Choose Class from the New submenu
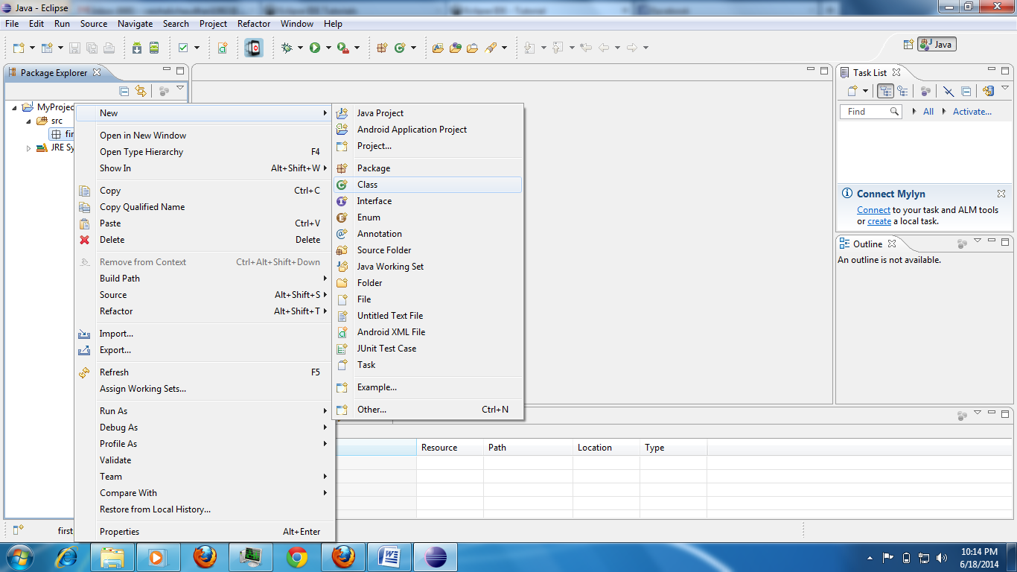Image resolution: width=1017 pixels, height=572 pixels. [428, 185]
